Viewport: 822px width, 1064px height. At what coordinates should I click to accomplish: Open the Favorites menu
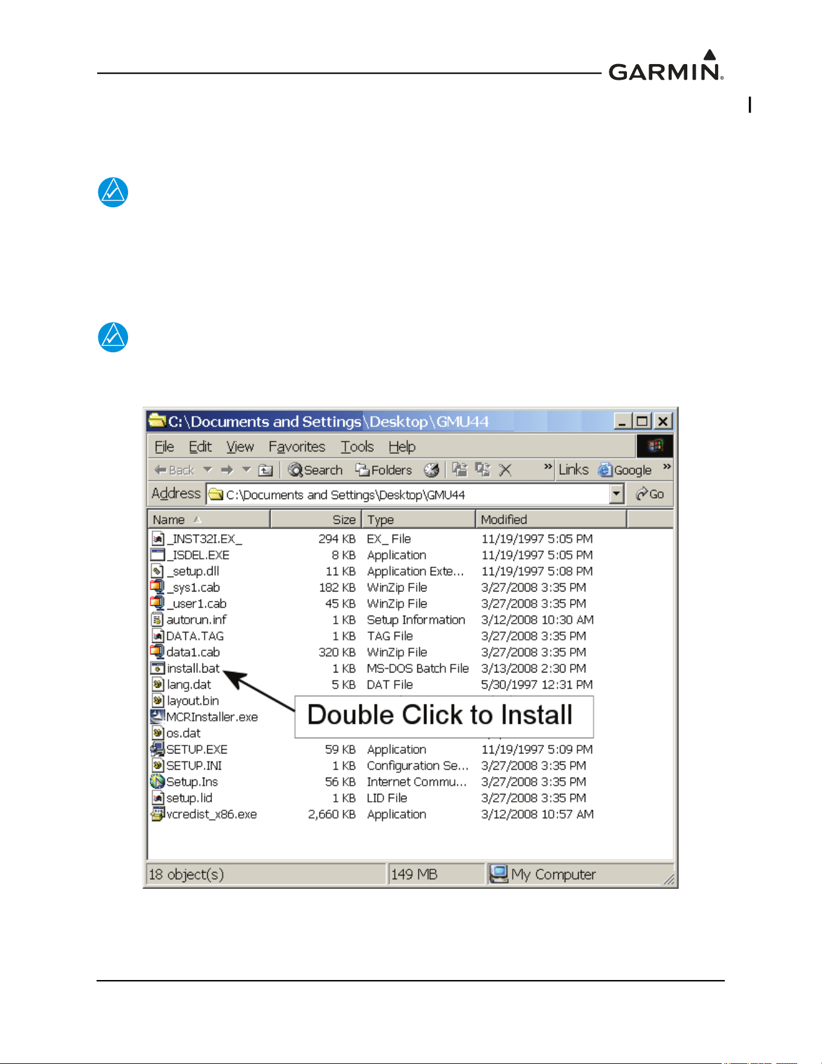[x=297, y=447]
